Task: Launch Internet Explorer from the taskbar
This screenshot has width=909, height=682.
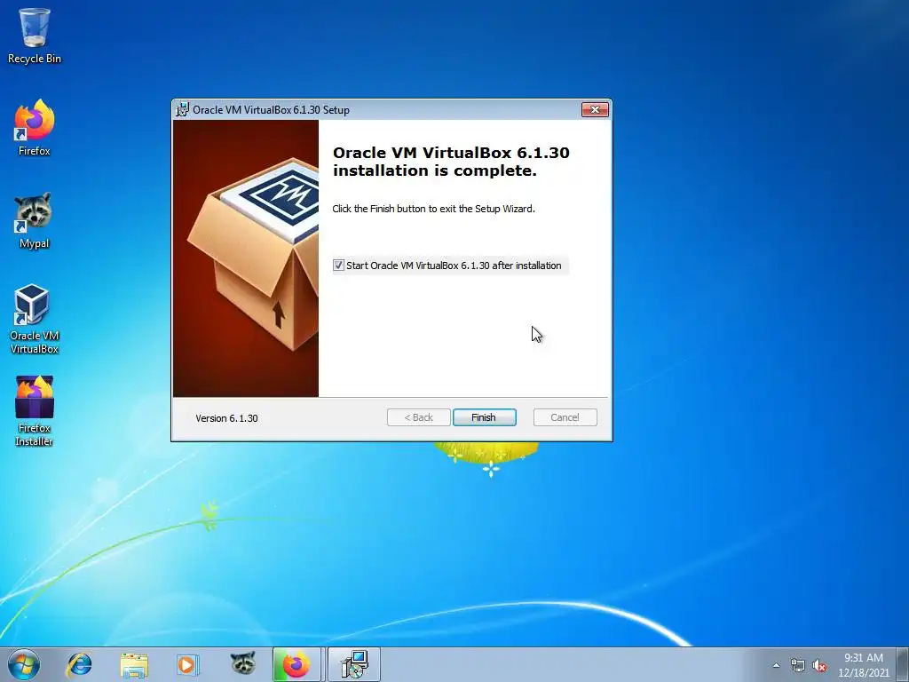Action: click(79, 664)
